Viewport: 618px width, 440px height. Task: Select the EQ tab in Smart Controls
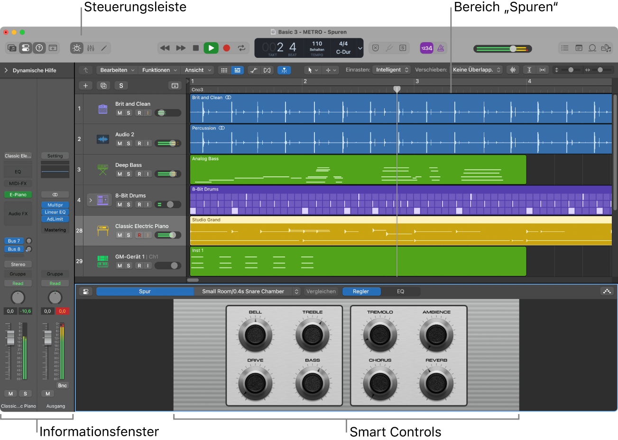click(401, 292)
